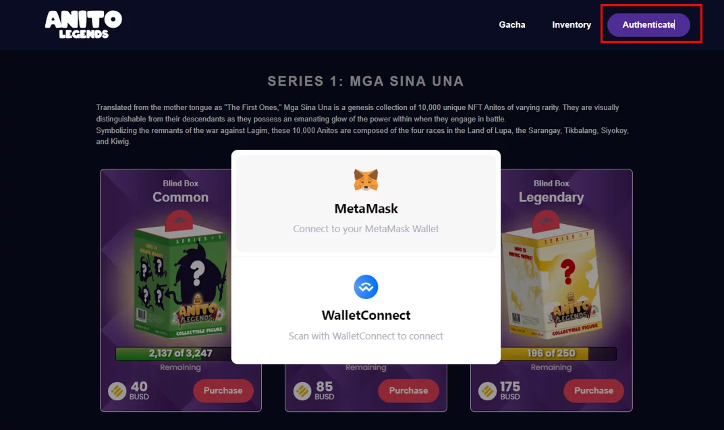Select the Common blind box image

point(181,275)
